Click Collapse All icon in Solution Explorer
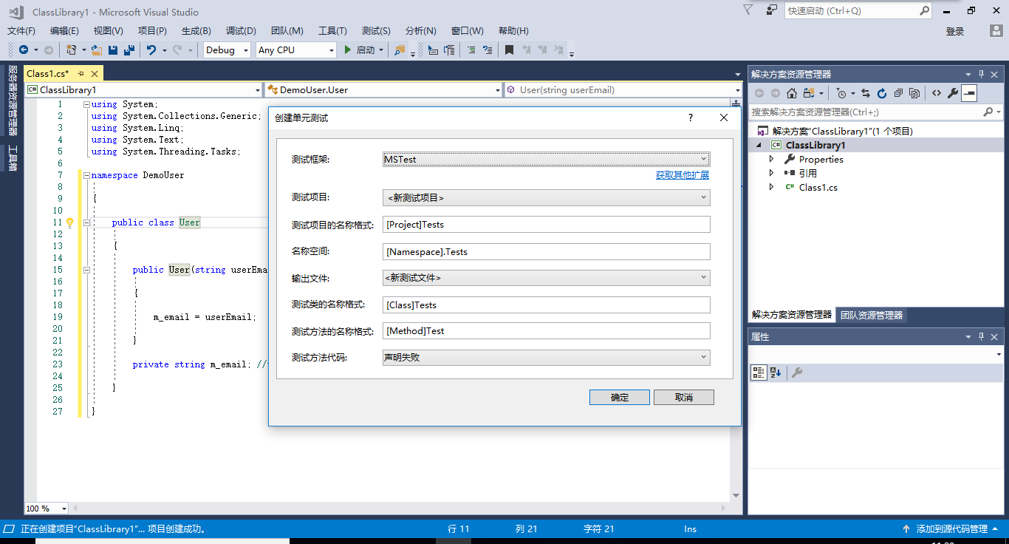The width and height of the screenshot is (1009, 544). (x=898, y=93)
